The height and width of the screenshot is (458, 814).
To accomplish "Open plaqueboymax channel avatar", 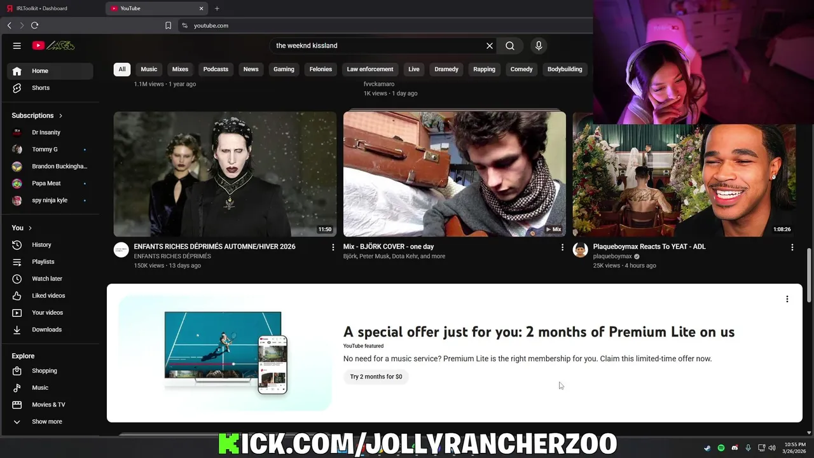I will (580, 249).
